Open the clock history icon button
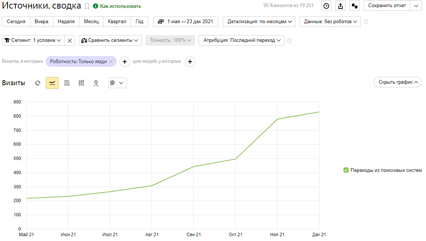 326,6
